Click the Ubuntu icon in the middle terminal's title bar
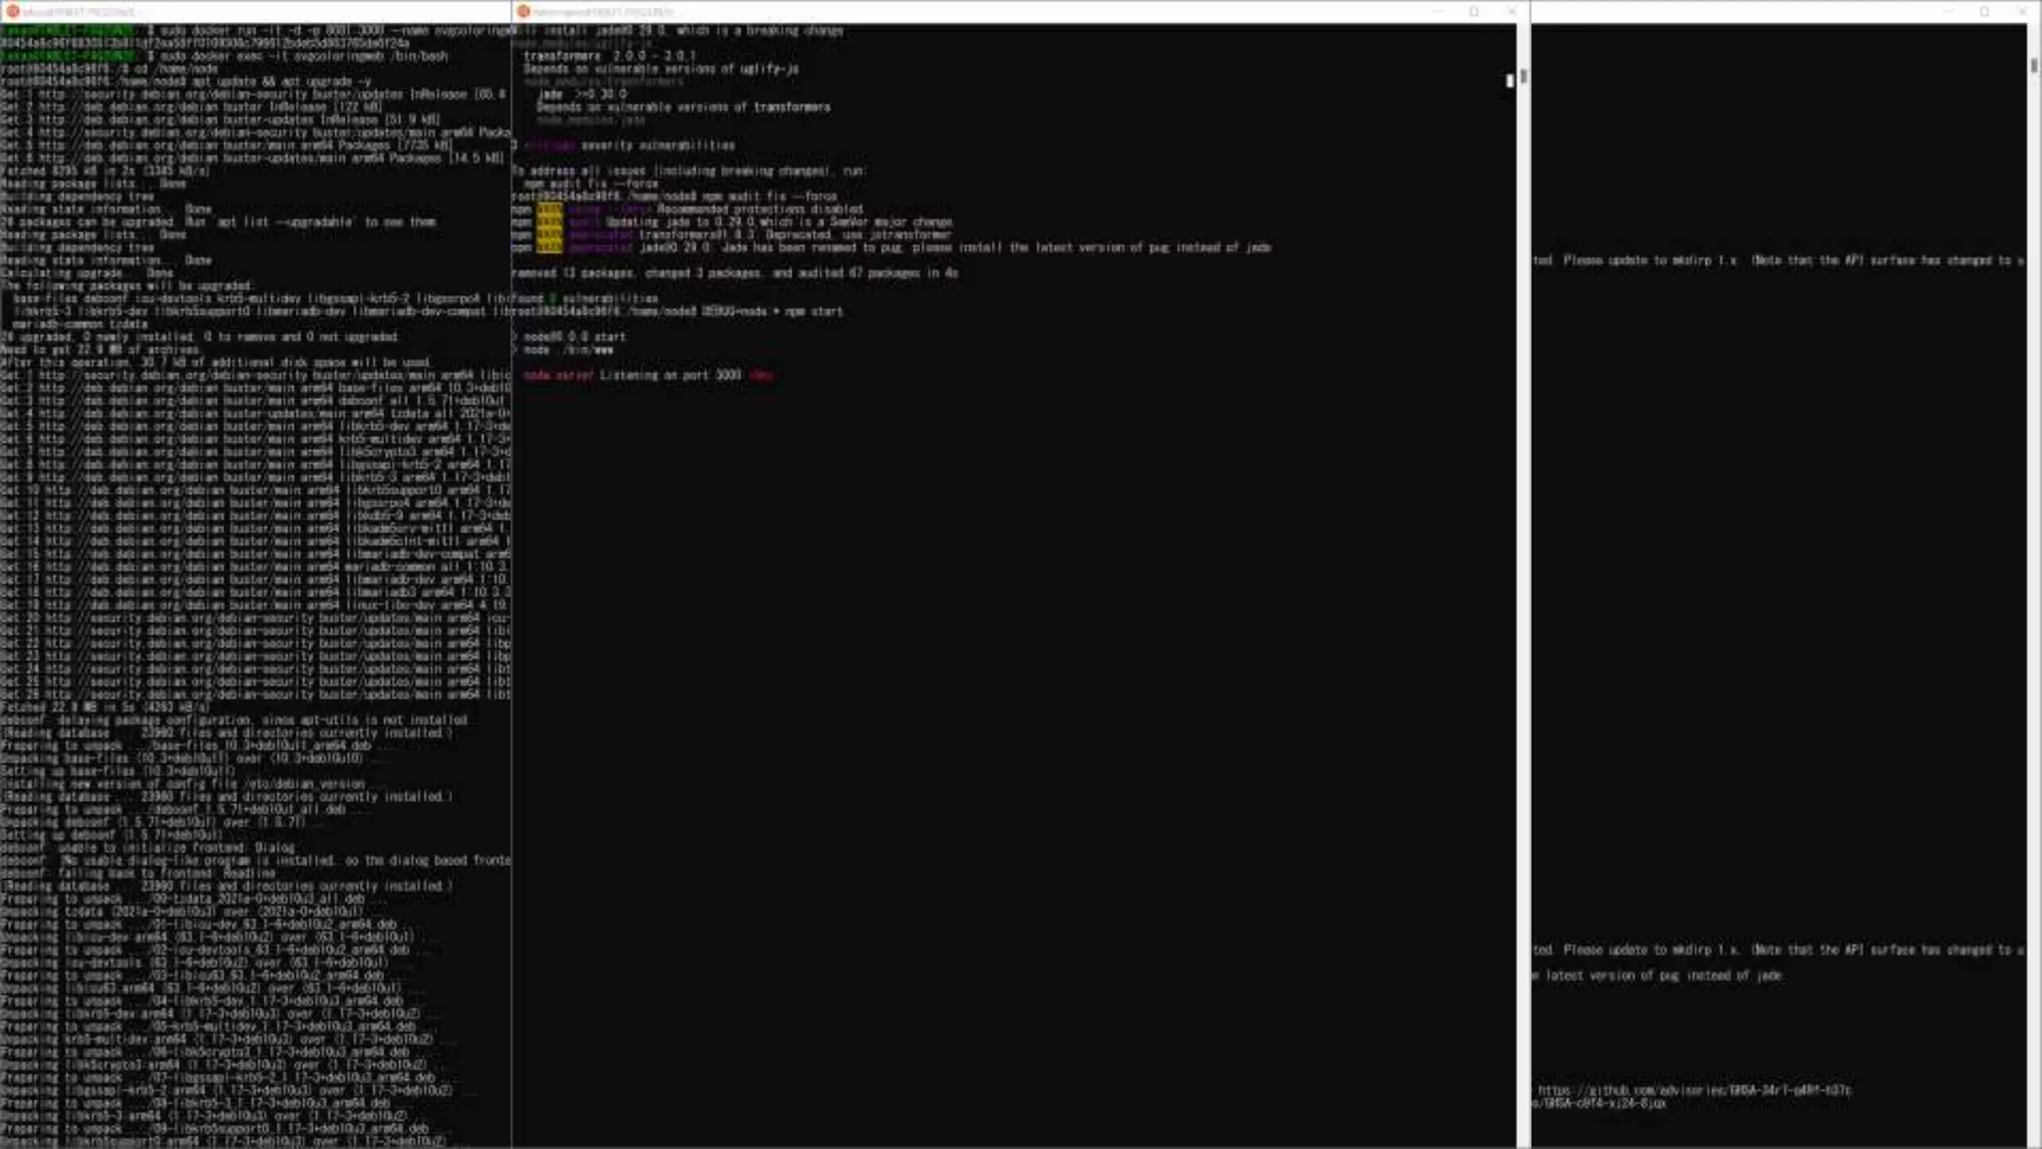 pos(523,11)
